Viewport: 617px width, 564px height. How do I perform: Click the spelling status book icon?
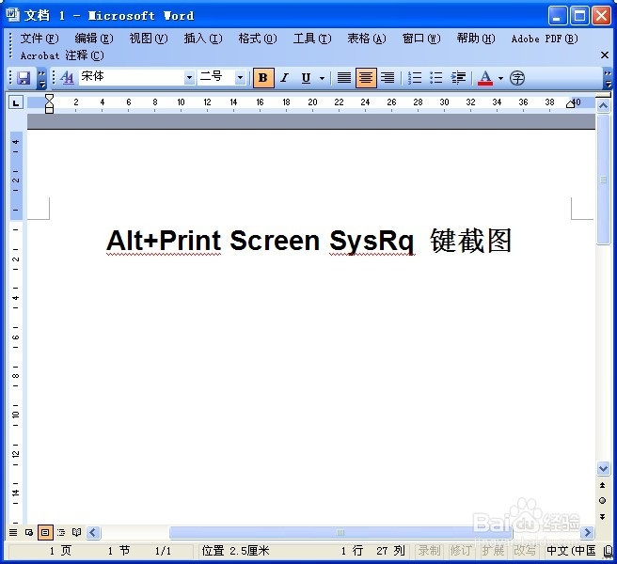click(x=608, y=551)
